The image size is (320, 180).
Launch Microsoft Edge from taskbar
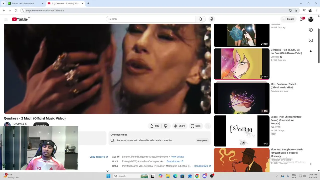pyautogui.click(x=175, y=176)
